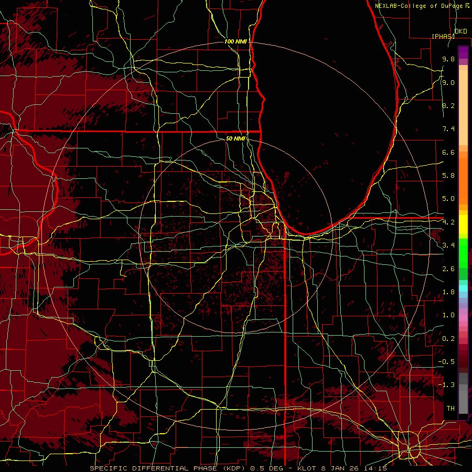
Task: Click the [PHAS] units label
Action: (x=443, y=36)
